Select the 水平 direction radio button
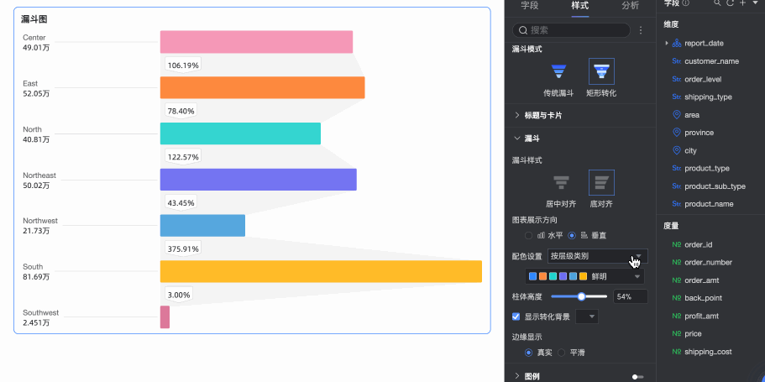 (x=528, y=236)
